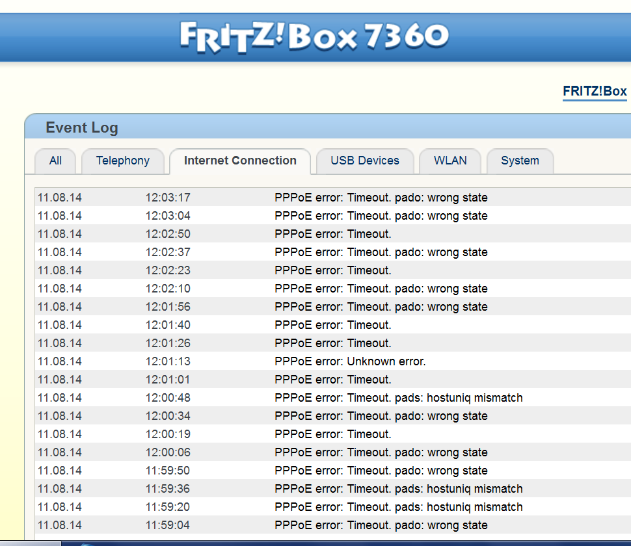The width and height of the screenshot is (631, 546).
Task: Open the Telephony tab
Action: click(122, 161)
